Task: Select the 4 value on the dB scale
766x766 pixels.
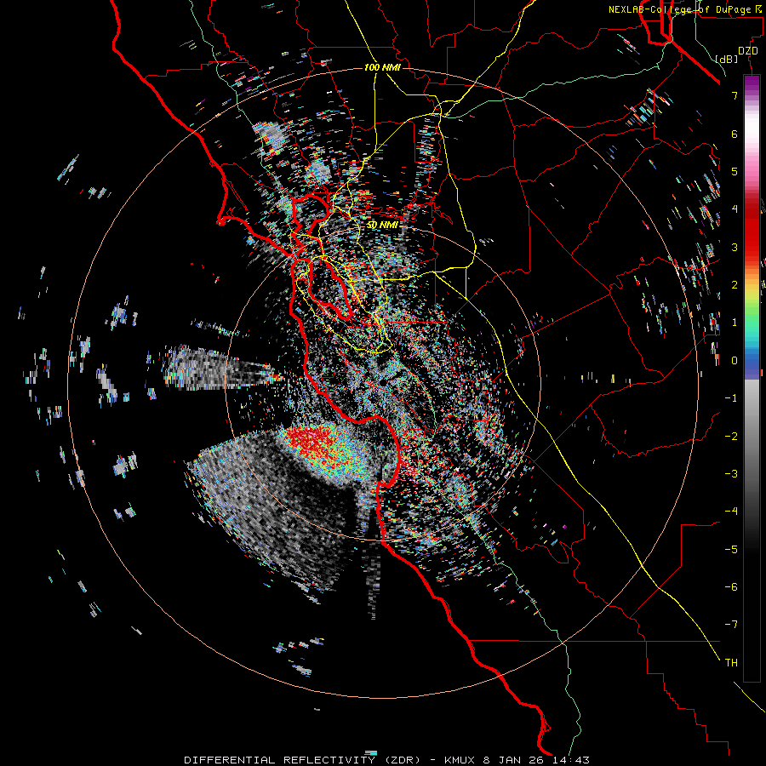Action: point(735,209)
